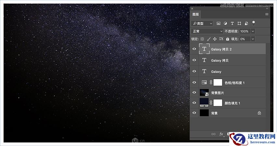Expand the 填充 fill slider arrow
The image size is (277, 146).
click(x=253, y=39)
